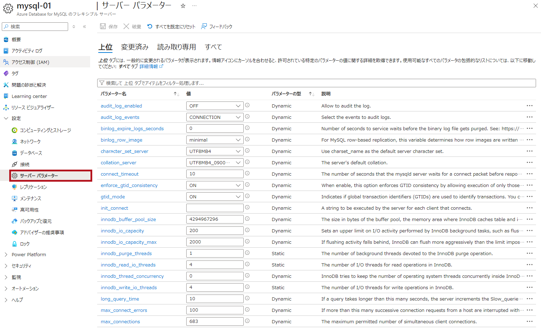Click the Reset all to default icon

pyautogui.click(x=150, y=26)
